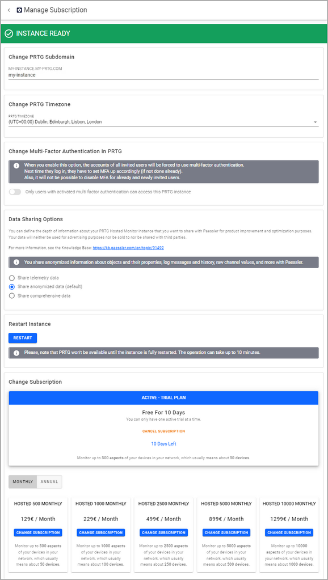
Task: Click the 129€ / Month price
Action: [x=38, y=519]
